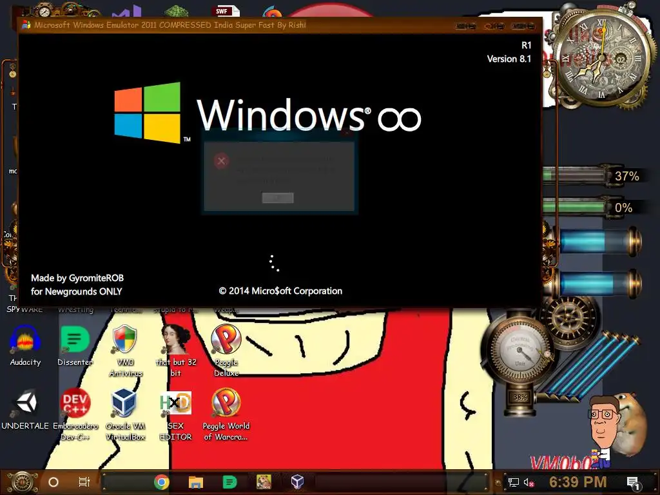The image size is (660, 495).
Task: Open File Explorer from the taskbar
Action: click(196, 482)
